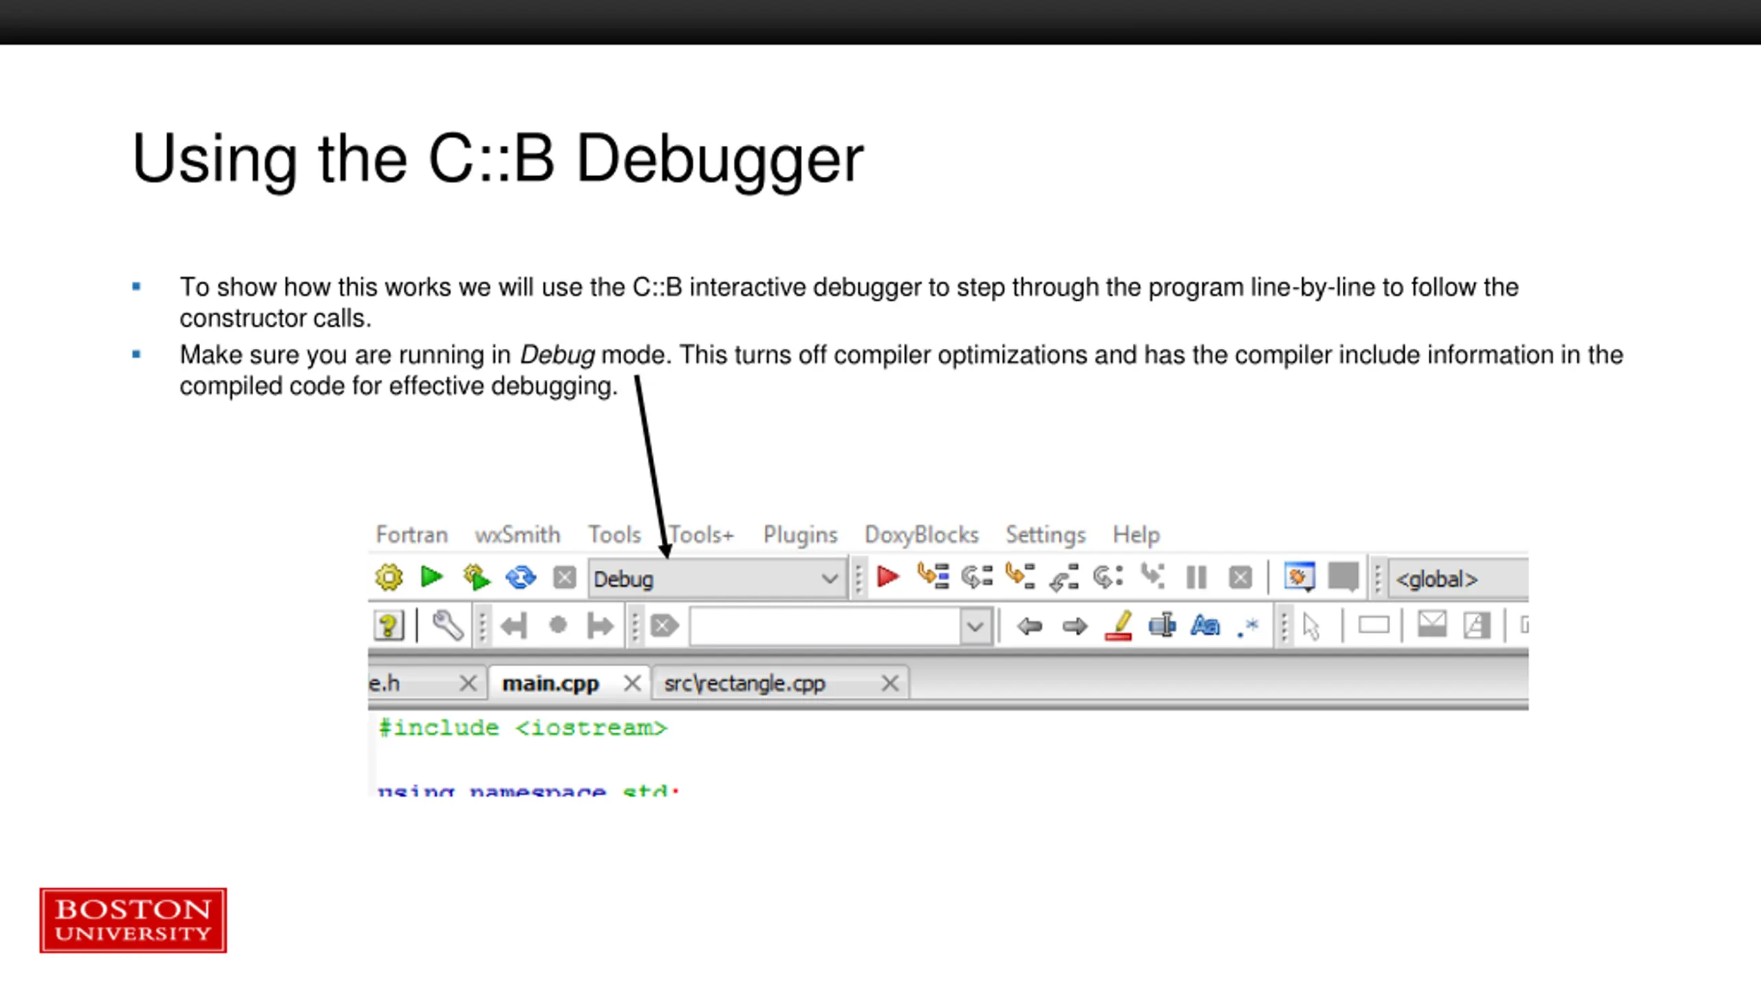The width and height of the screenshot is (1761, 991).
Task: Click the wrench settings icon
Action: (x=447, y=626)
